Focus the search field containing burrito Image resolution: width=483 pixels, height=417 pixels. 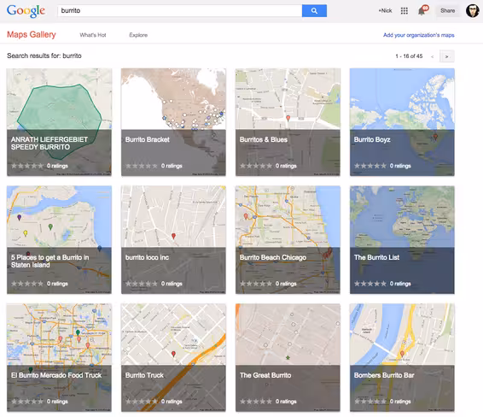click(x=179, y=11)
